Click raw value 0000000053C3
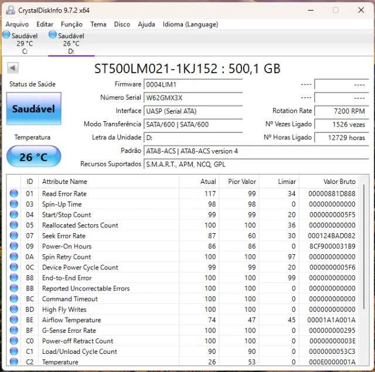The height and width of the screenshot is (372, 375). coord(332,351)
